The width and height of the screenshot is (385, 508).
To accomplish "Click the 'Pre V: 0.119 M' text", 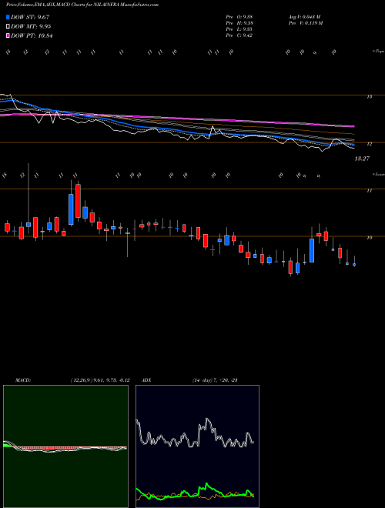I will 305,23.
